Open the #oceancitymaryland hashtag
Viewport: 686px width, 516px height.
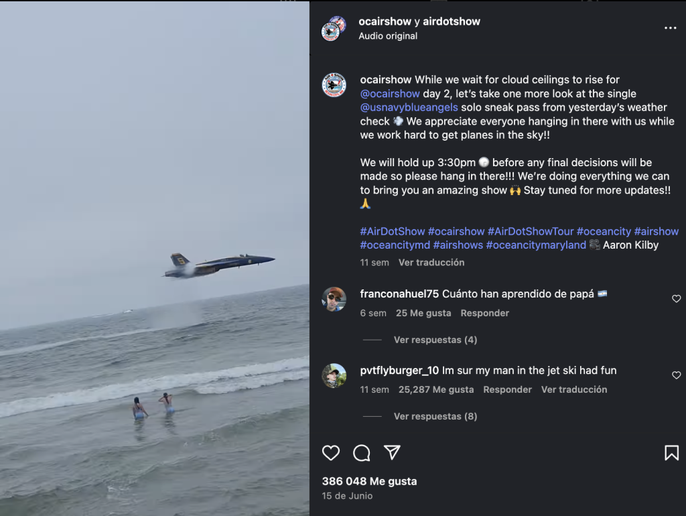coord(536,245)
